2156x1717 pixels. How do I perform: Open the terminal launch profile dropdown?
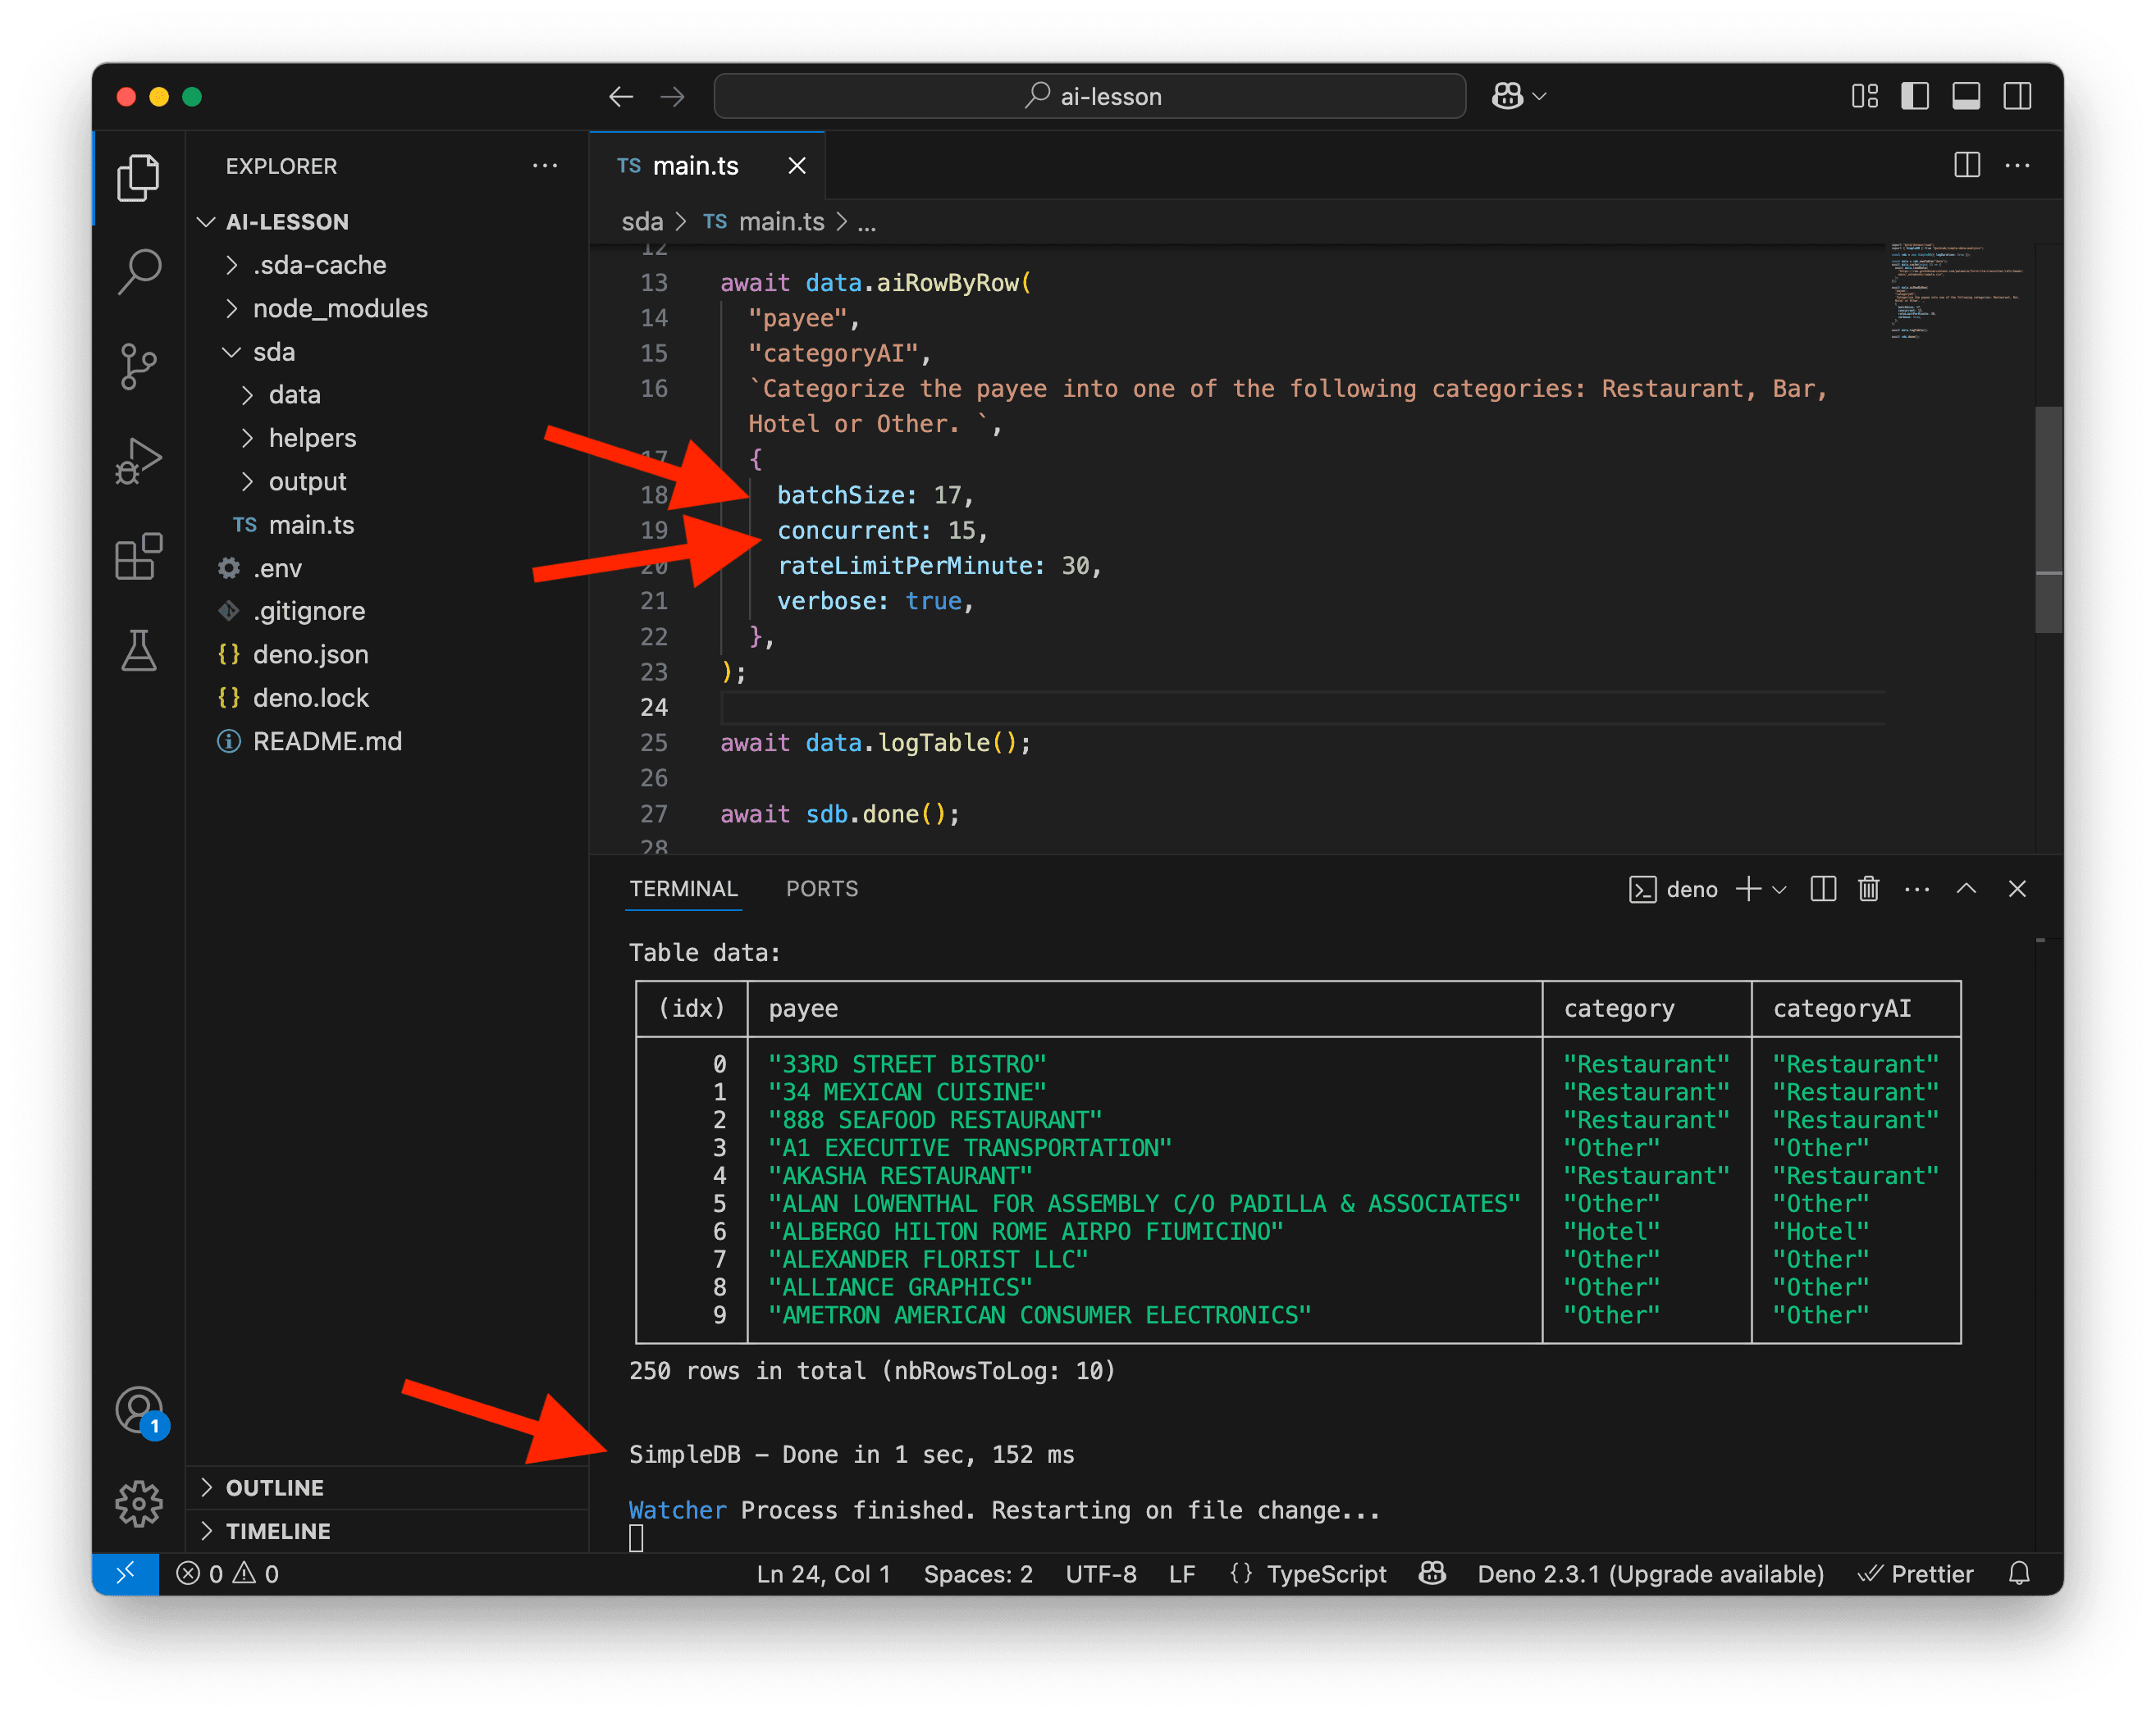click(1779, 889)
